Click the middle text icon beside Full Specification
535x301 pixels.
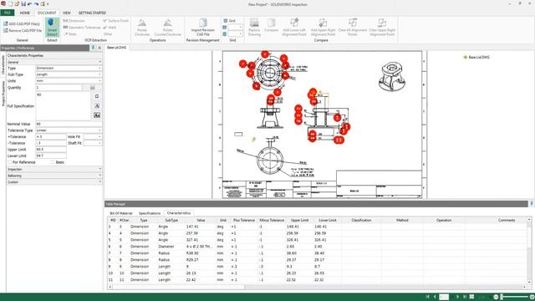pos(97,106)
